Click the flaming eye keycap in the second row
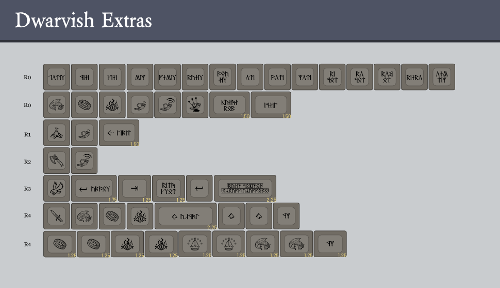This screenshot has height=288, width=500. pos(112,104)
